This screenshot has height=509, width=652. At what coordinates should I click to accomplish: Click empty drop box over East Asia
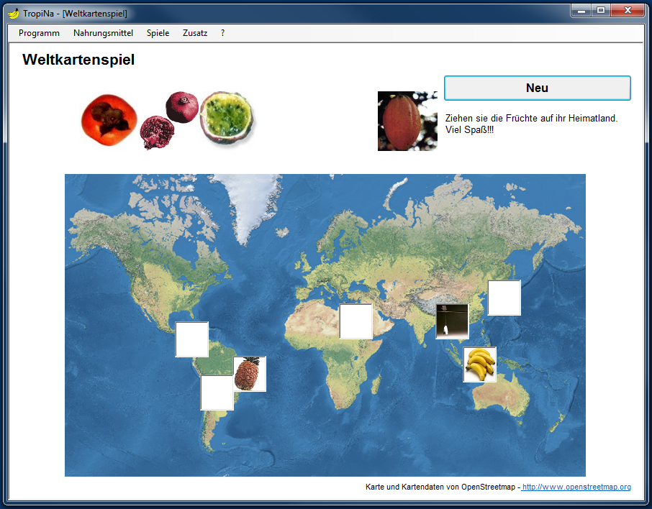click(x=504, y=298)
